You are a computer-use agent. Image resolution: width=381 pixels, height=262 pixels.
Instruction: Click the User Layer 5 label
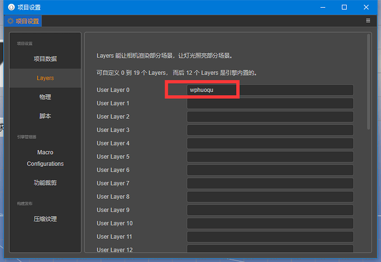(113, 156)
